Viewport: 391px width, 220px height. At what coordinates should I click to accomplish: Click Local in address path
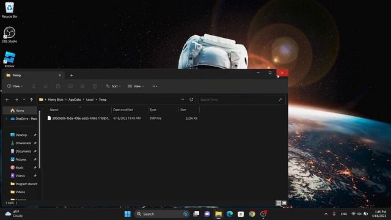[90, 100]
